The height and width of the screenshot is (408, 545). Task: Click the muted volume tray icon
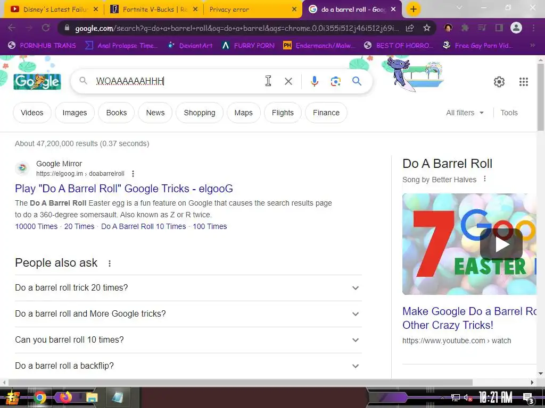pyautogui.click(x=468, y=397)
